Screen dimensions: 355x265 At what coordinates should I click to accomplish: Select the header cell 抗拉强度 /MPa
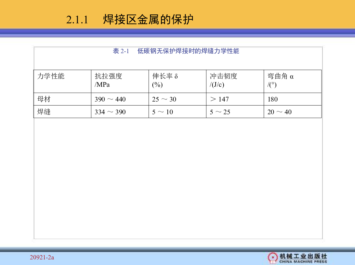click(120, 81)
